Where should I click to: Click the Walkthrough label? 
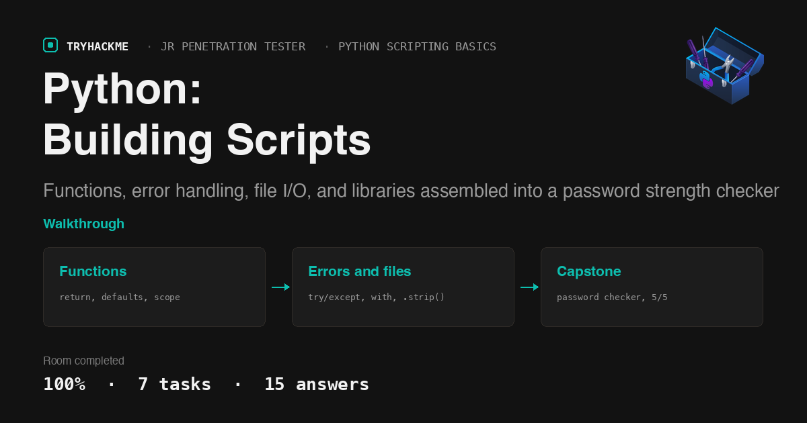(84, 224)
